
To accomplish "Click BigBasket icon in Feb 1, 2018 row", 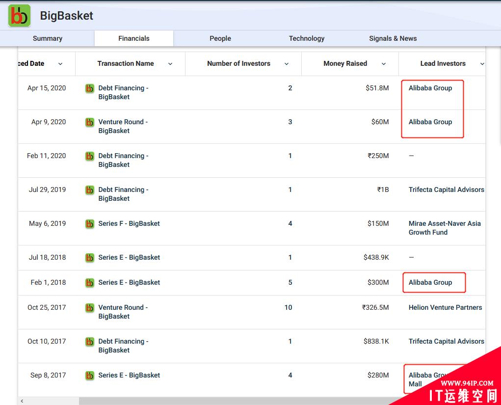I will tap(90, 283).
